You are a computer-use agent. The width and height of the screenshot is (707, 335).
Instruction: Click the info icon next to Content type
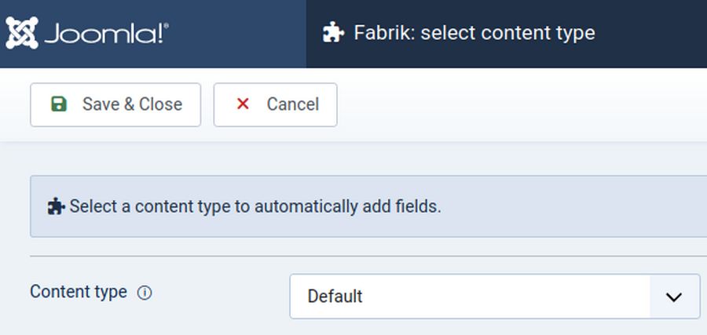[x=145, y=293]
